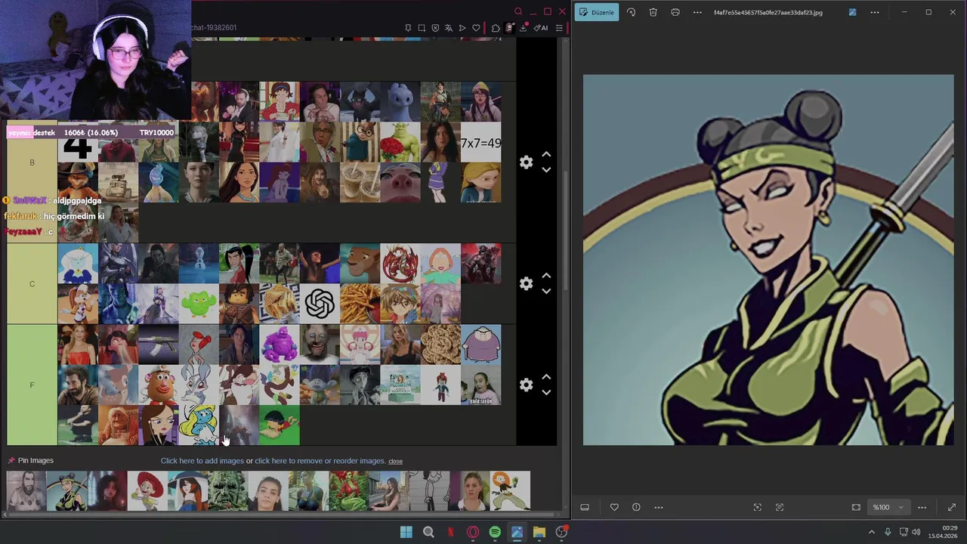The width and height of the screenshot is (967, 544).
Task: Open the ellipsis menu in Photos title bar
Action: [x=875, y=12]
